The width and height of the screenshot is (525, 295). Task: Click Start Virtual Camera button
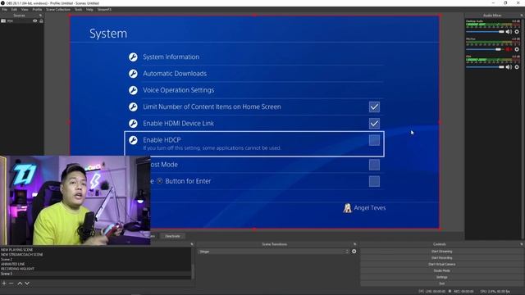pos(441,264)
